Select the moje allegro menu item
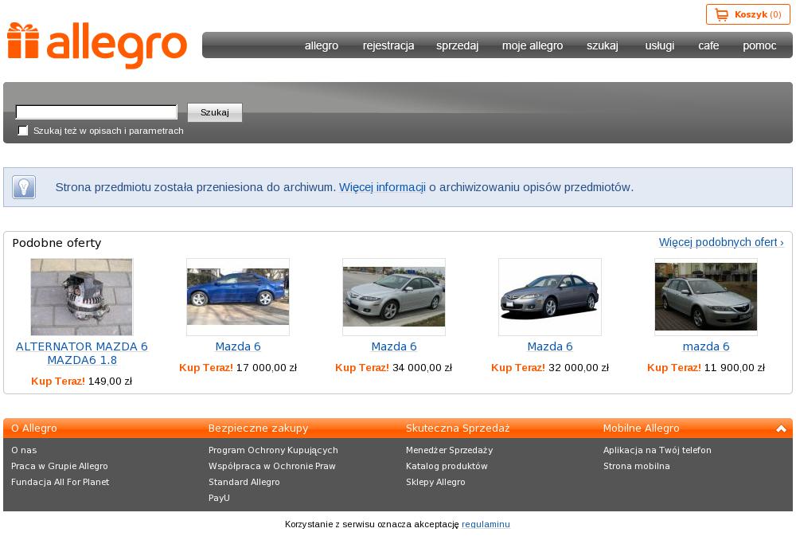 (532, 45)
